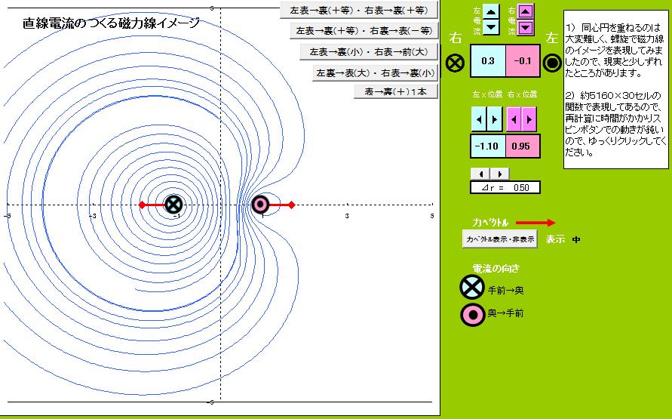Click the 左表→裏(+等)・右裏→表(-等) preset button
672x419 pixels.
(364, 31)
